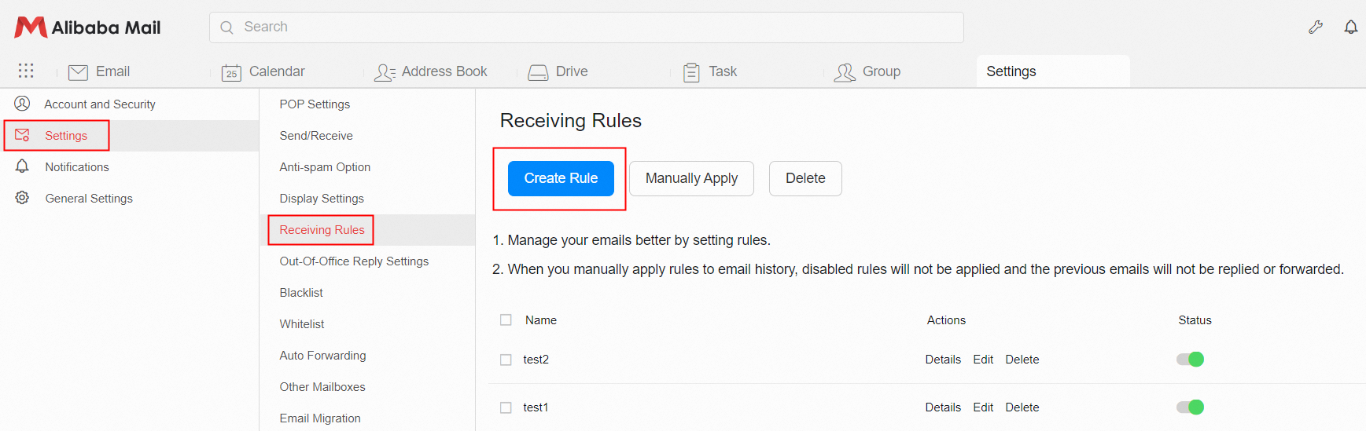The image size is (1366, 431).
Task: Click the Calendar icon in navigation
Action: [231, 72]
